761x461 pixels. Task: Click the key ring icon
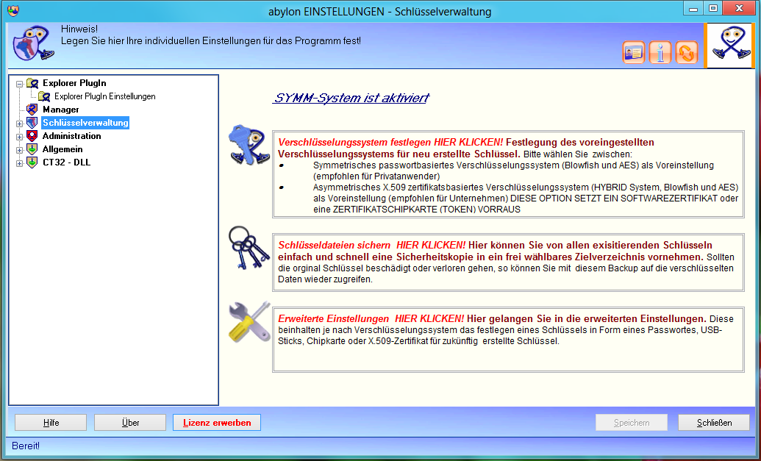(x=249, y=248)
